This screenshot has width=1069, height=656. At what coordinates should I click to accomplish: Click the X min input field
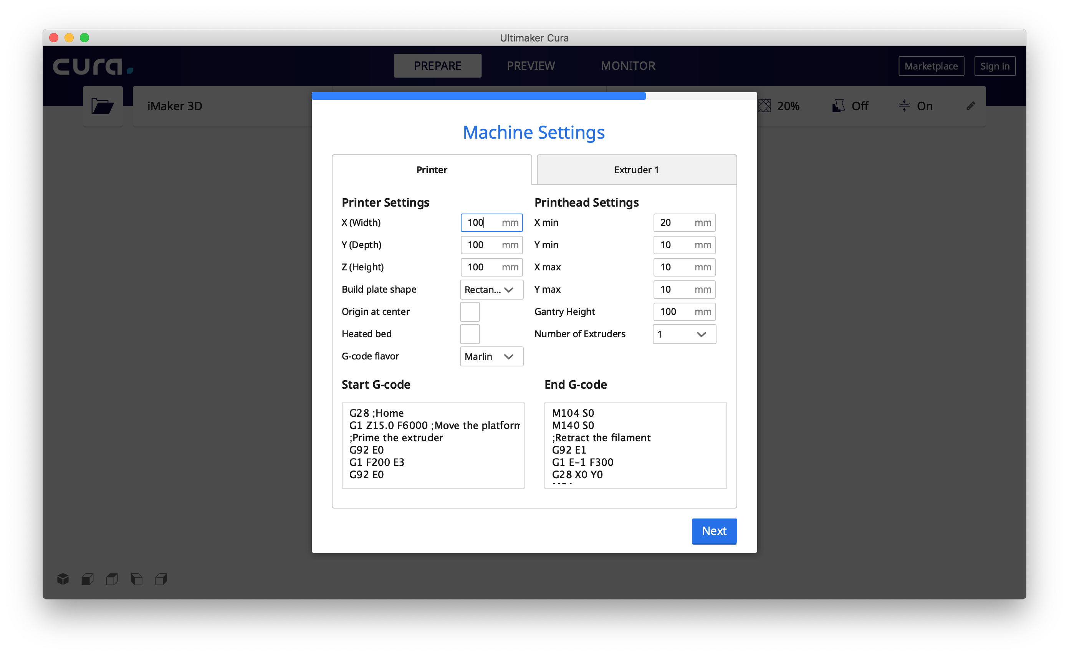click(684, 223)
